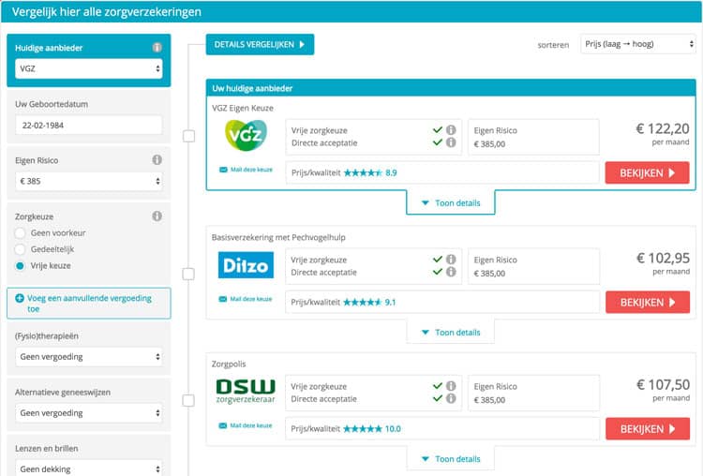This screenshot has height=476, width=703.
Task: Click Mail deze keuze link for VGZ
Action: (x=251, y=170)
